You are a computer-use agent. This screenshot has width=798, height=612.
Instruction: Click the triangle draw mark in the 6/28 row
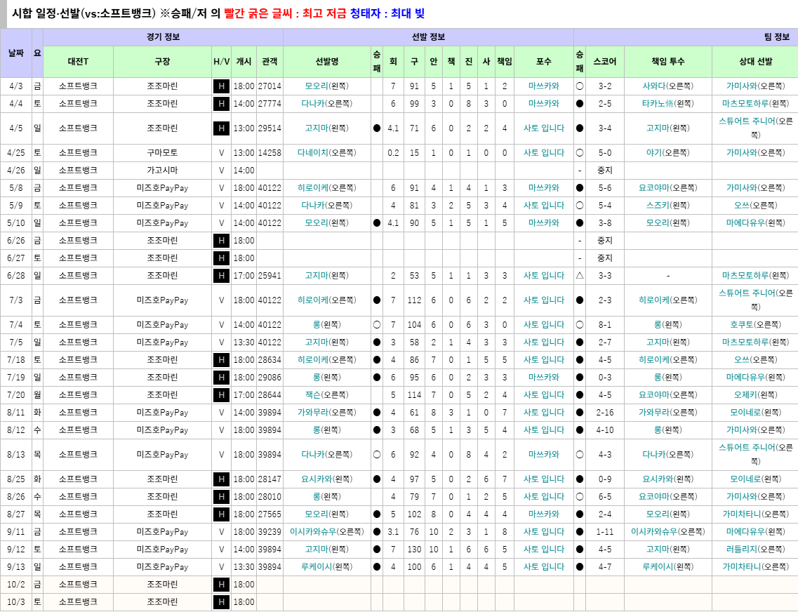pos(579,275)
